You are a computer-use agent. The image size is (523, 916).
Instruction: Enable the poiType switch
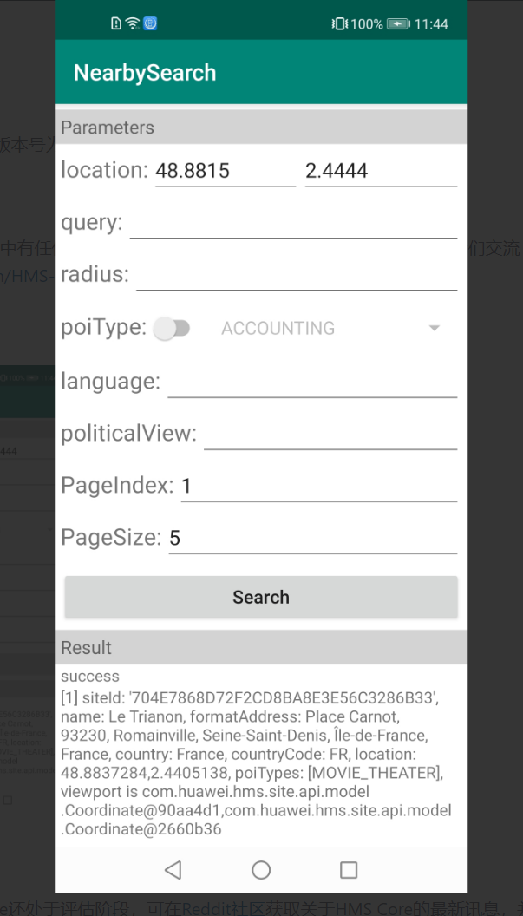172,328
